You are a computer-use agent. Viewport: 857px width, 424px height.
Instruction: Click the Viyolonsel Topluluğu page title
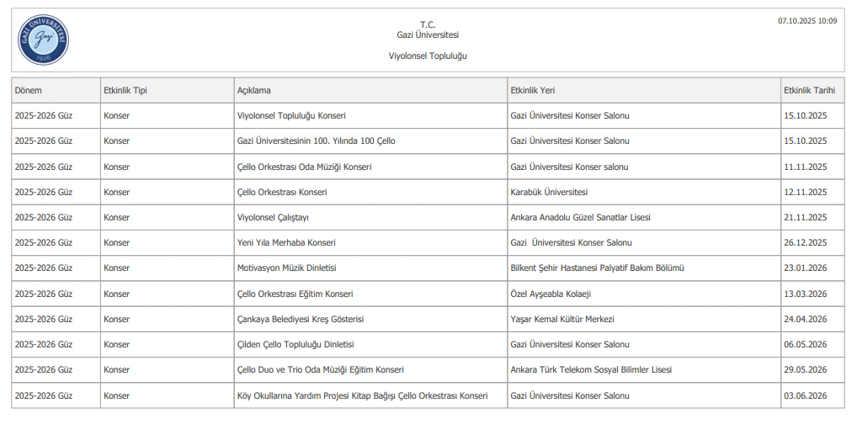pyautogui.click(x=428, y=56)
